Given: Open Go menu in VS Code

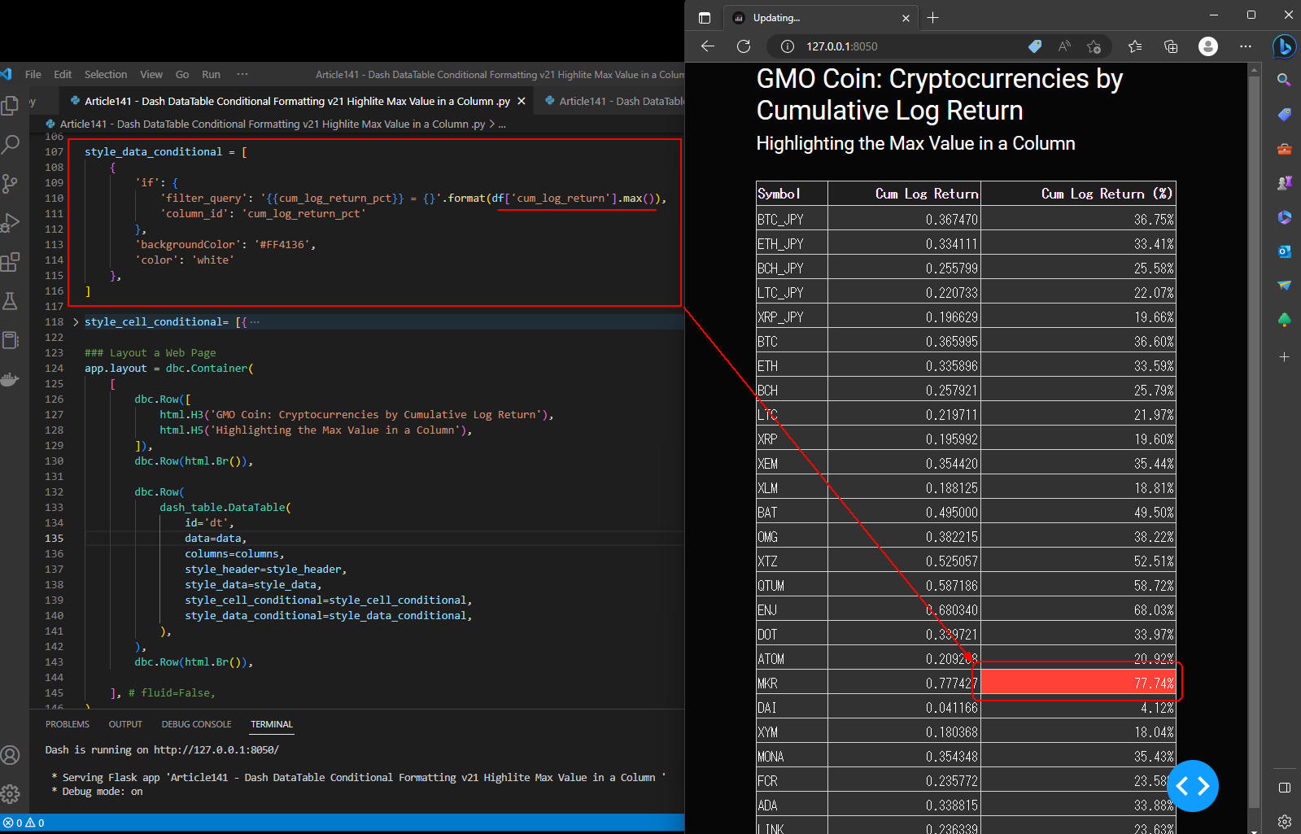Looking at the screenshot, I should [182, 74].
